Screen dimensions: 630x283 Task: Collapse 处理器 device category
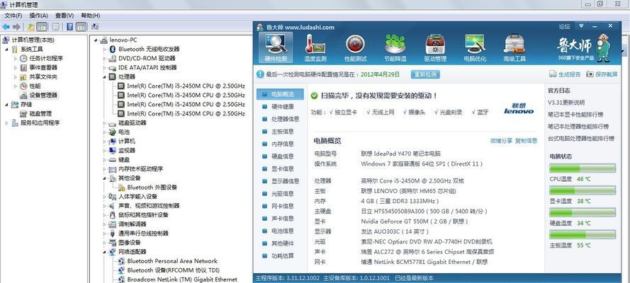pyautogui.click(x=104, y=76)
